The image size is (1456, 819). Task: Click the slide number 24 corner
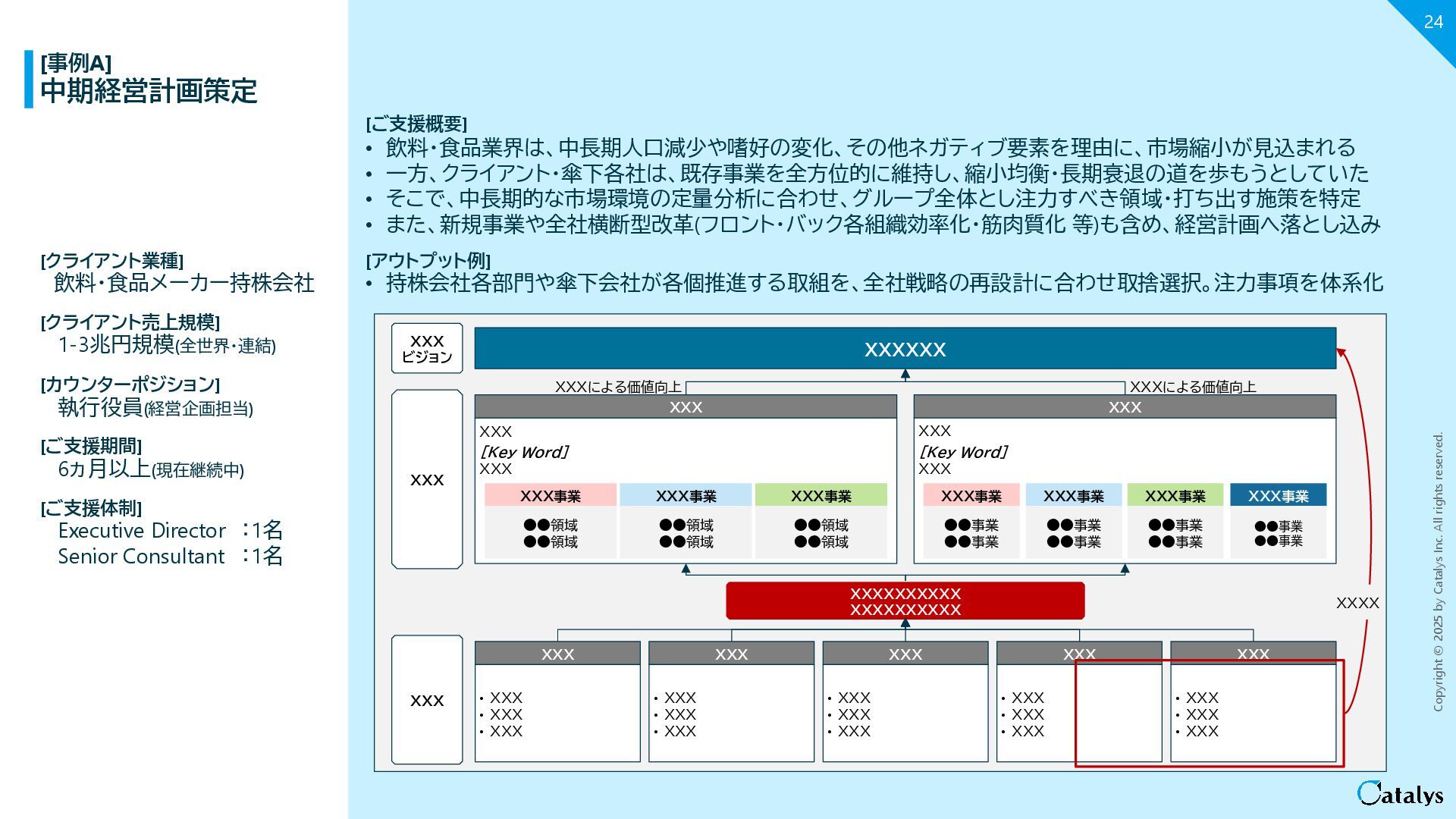1432,22
